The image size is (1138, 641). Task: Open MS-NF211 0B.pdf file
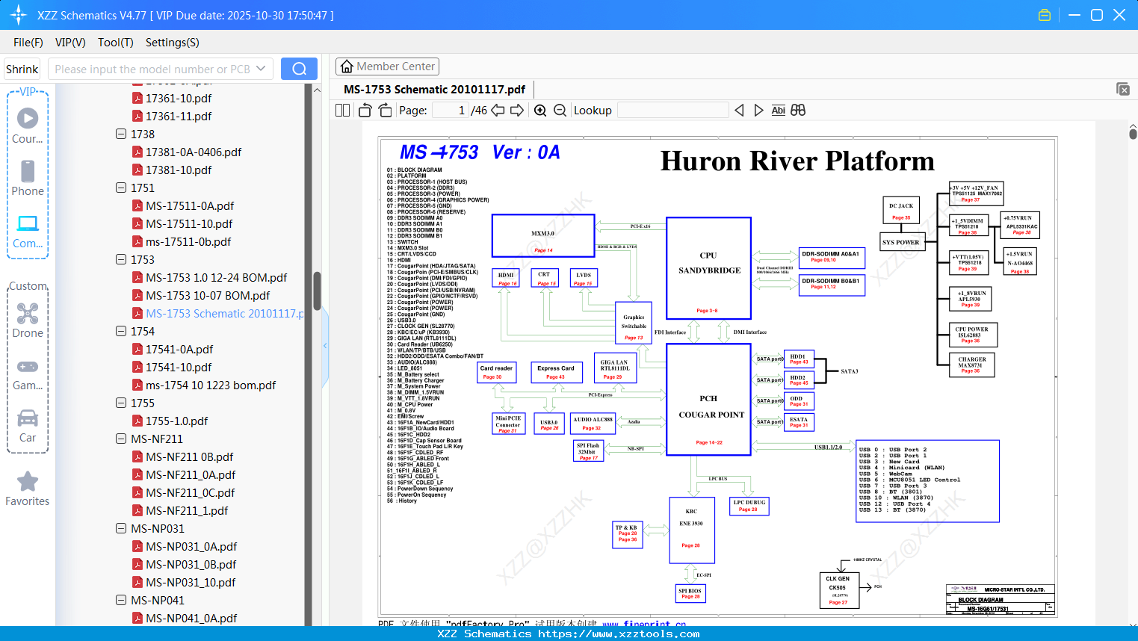pyautogui.click(x=190, y=457)
